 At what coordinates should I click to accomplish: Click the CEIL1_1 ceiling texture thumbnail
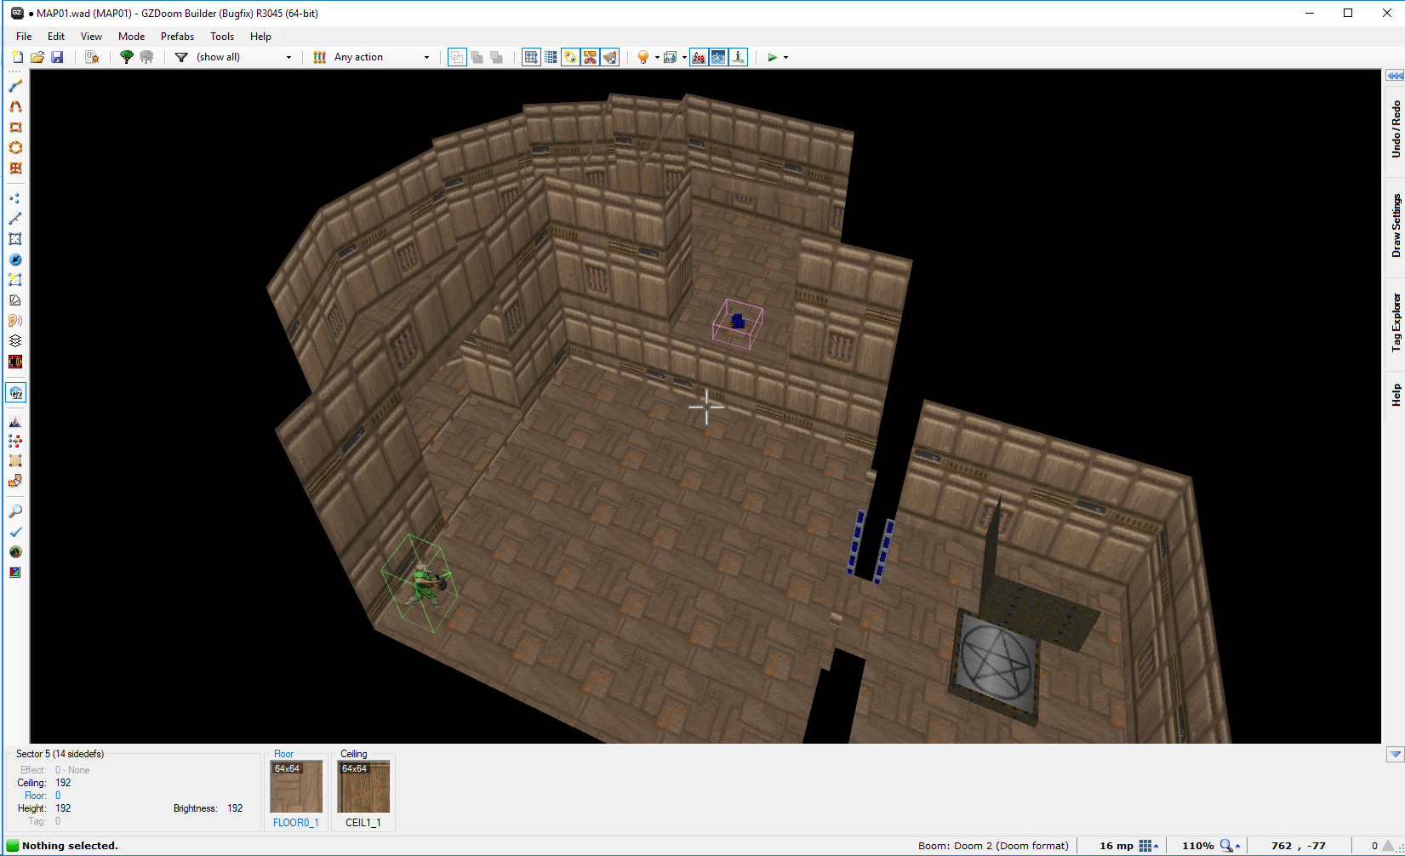pos(363,787)
